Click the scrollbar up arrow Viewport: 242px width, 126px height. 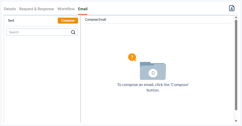[x=236, y=17]
